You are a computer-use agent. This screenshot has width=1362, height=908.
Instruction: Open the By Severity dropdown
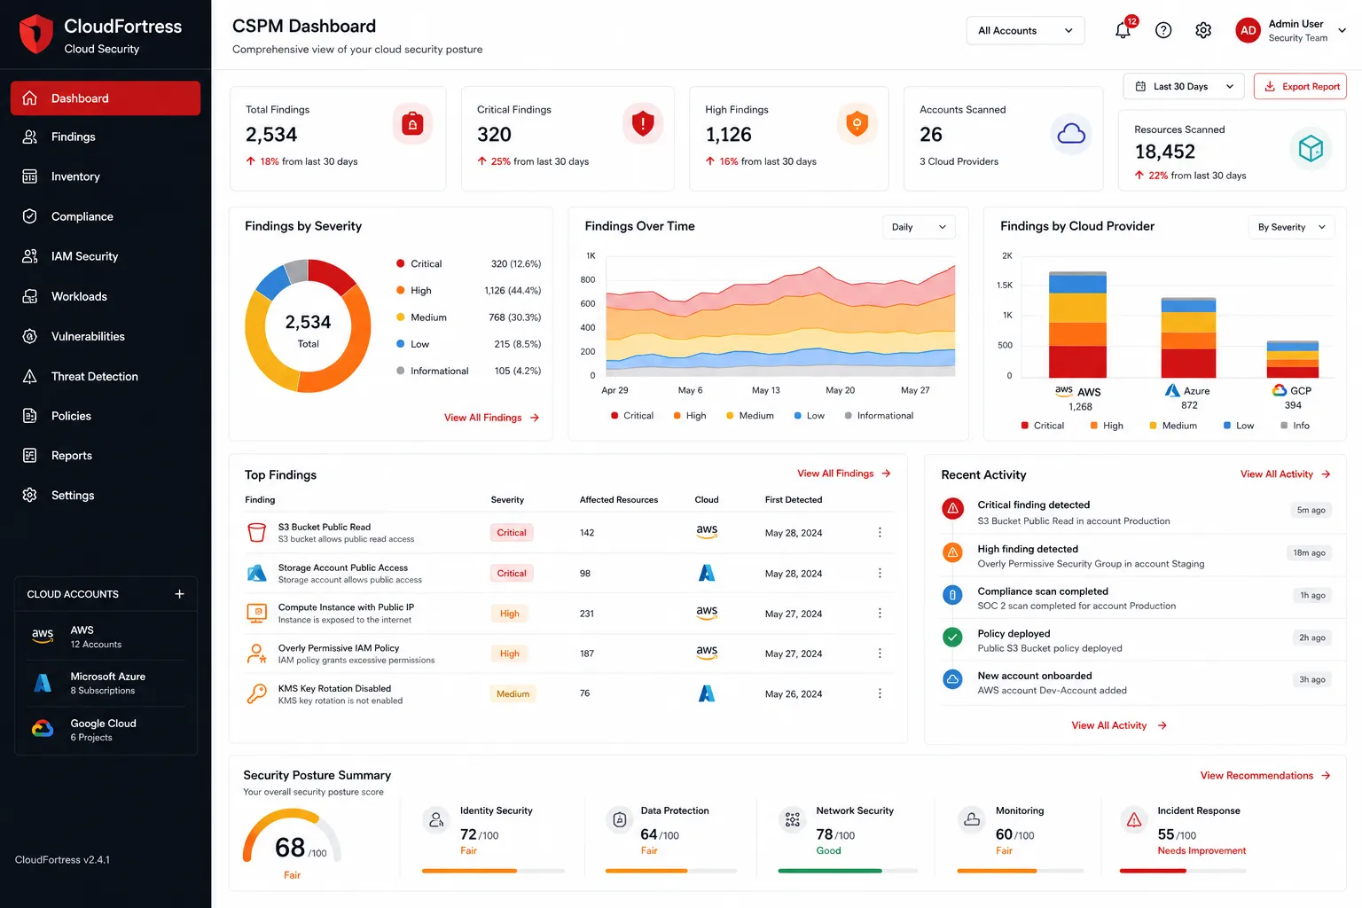[1292, 227]
